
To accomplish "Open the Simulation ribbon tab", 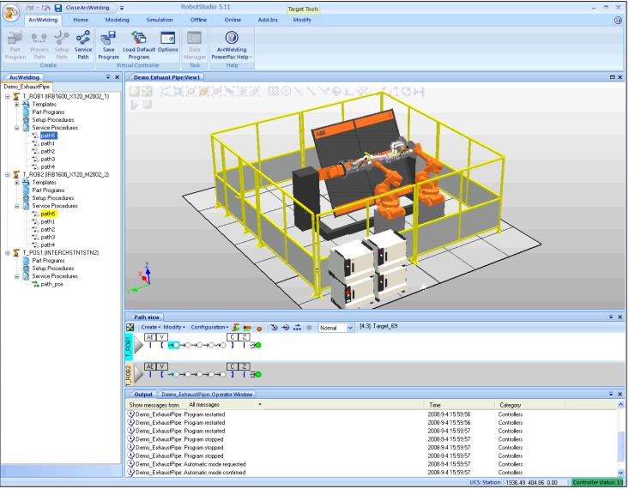I will (x=160, y=20).
